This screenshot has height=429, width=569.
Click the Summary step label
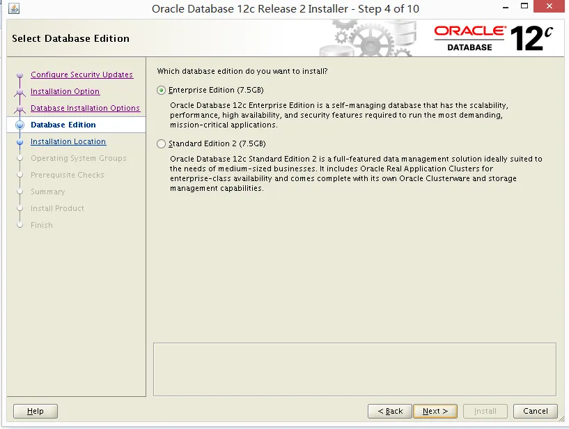(x=47, y=192)
